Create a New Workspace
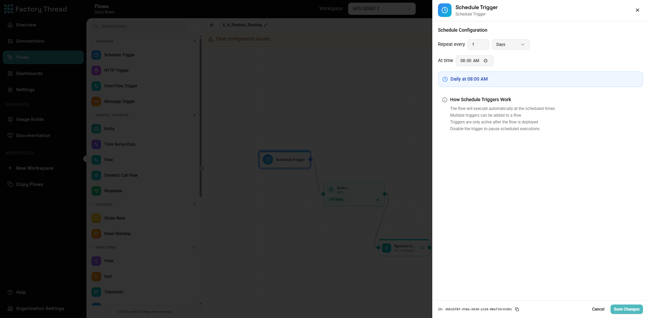 coord(43,168)
